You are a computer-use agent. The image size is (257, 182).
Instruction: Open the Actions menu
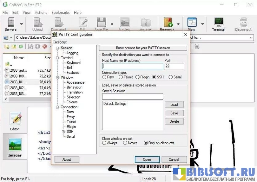point(41,13)
